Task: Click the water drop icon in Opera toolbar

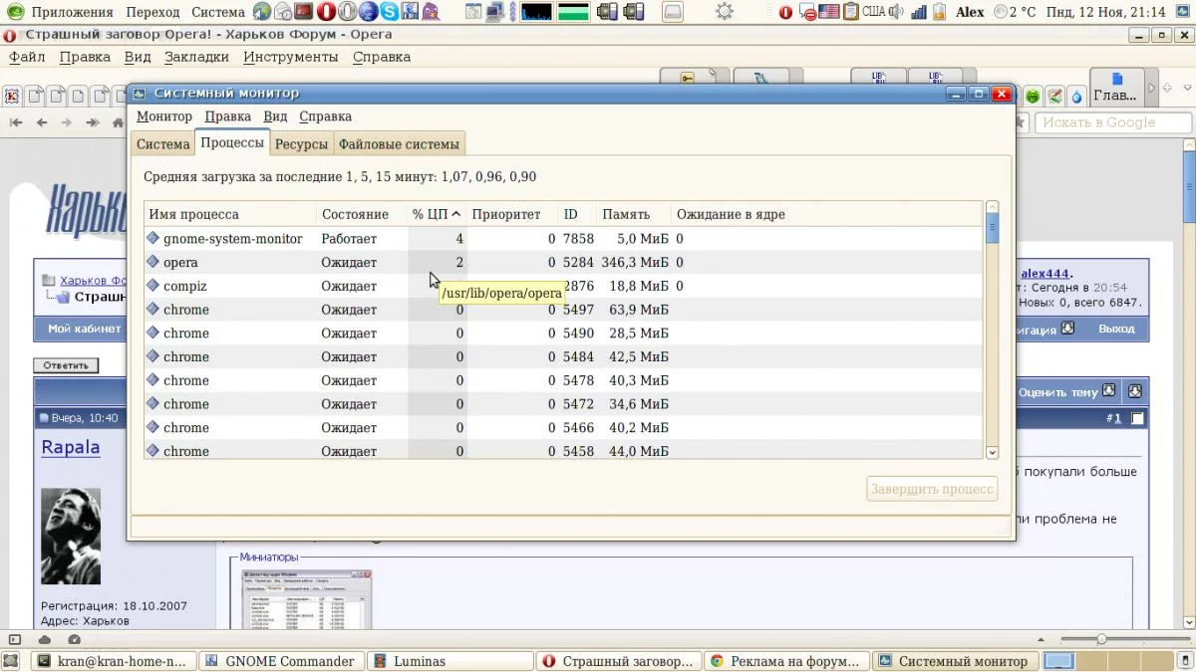Action: pyautogui.click(x=1076, y=96)
